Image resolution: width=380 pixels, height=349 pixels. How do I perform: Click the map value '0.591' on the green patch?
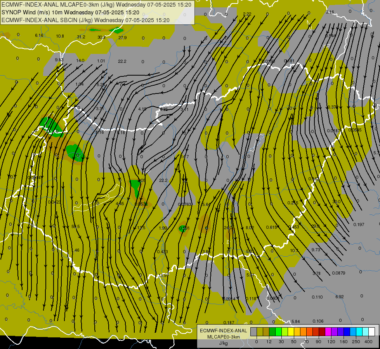(184, 228)
